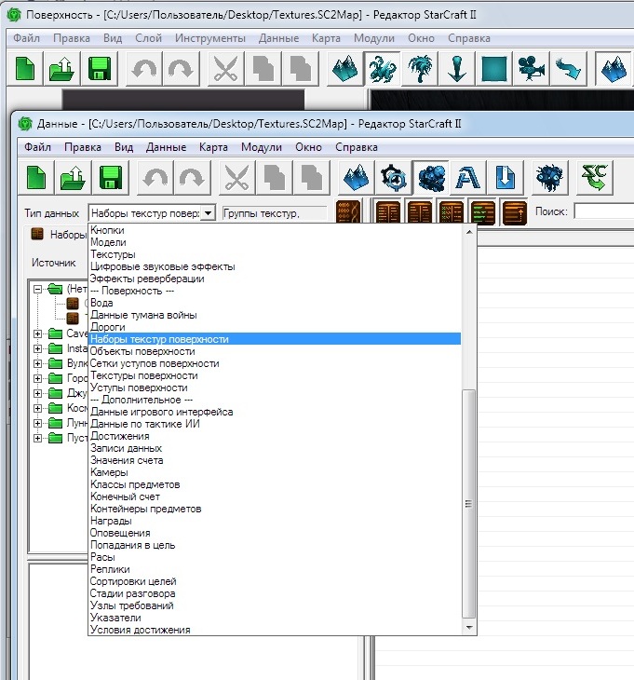This screenshot has height=680, width=634.
Task: Open Terrain editor mountain icon in Data window
Action: point(357,177)
